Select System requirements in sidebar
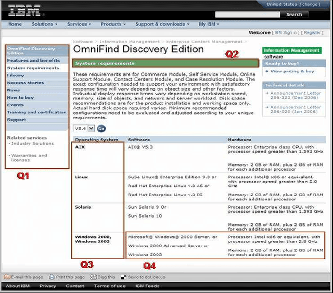333x293 pixels. coord(37,68)
